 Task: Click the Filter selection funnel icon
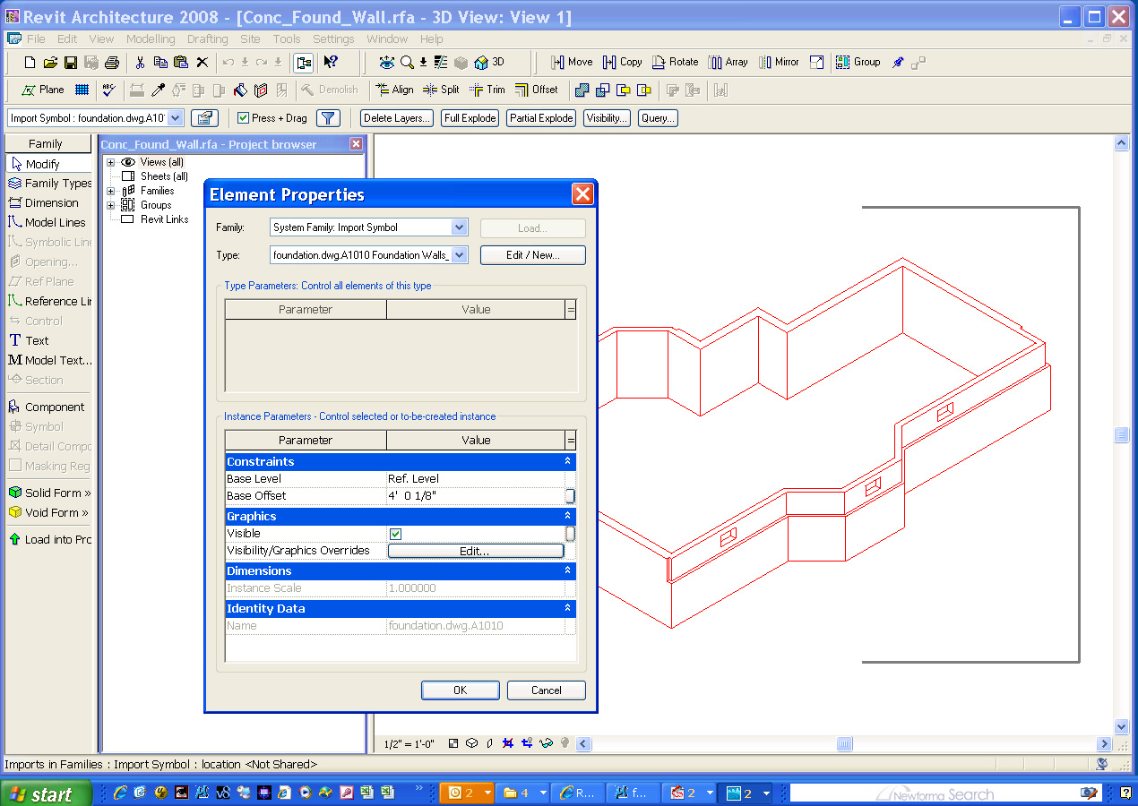[x=329, y=118]
